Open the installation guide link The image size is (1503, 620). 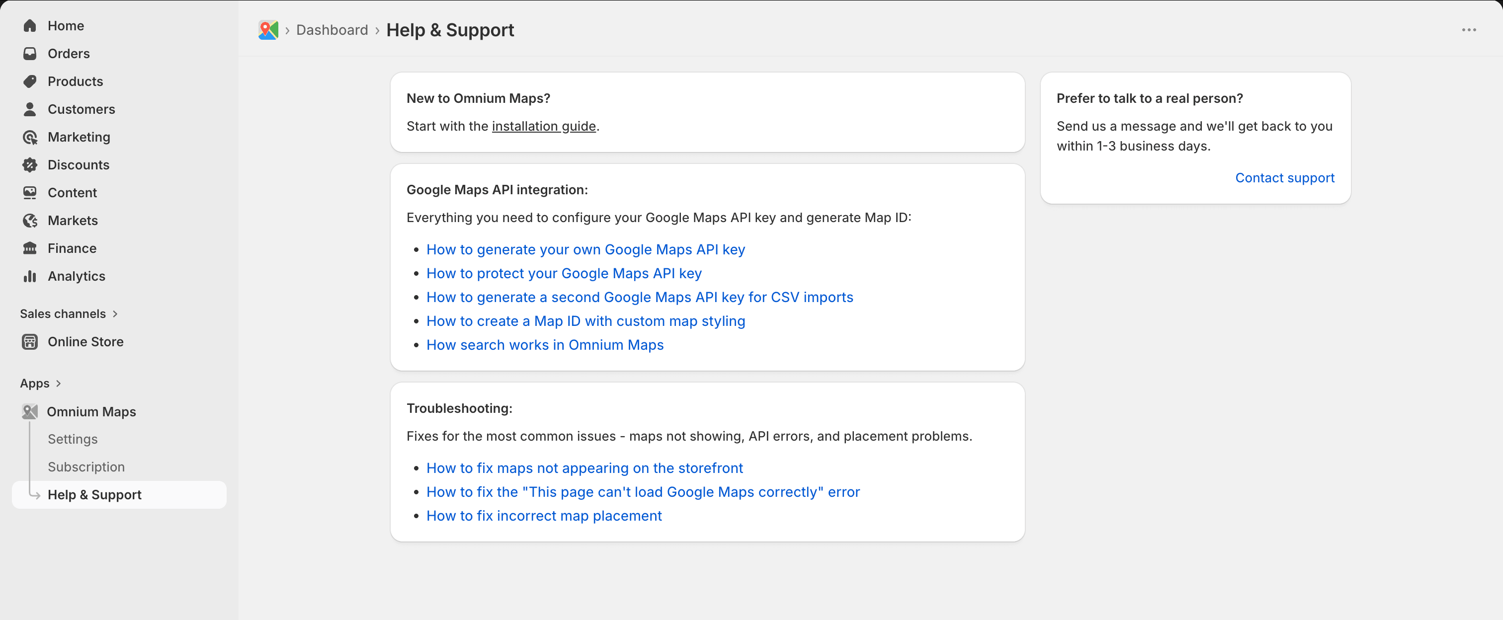pyautogui.click(x=544, y=127)
